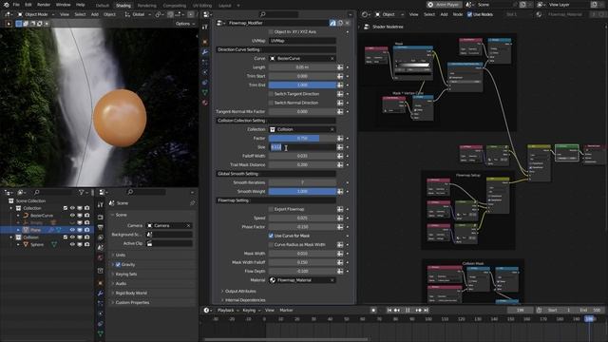The height and width of the screenshot is (342, 608).
Task: Open the Playback dropdown in timeline
Action: click(228, 311)
